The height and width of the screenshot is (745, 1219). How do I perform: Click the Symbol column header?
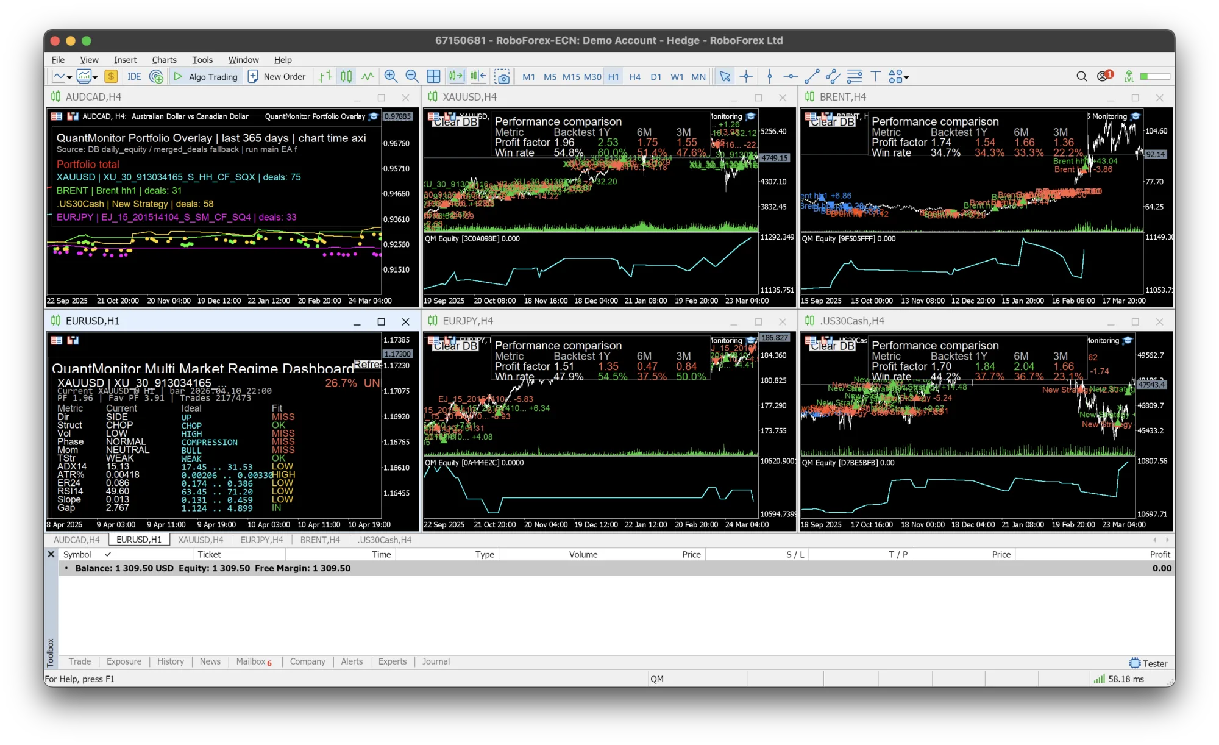pos(77,554)
